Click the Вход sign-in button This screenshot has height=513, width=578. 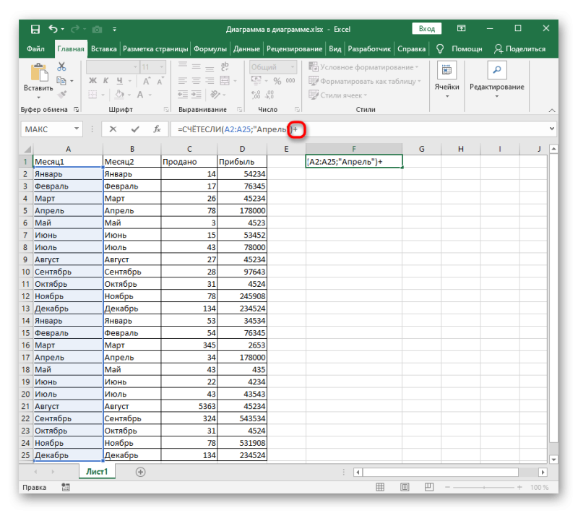tap(426, 28)
